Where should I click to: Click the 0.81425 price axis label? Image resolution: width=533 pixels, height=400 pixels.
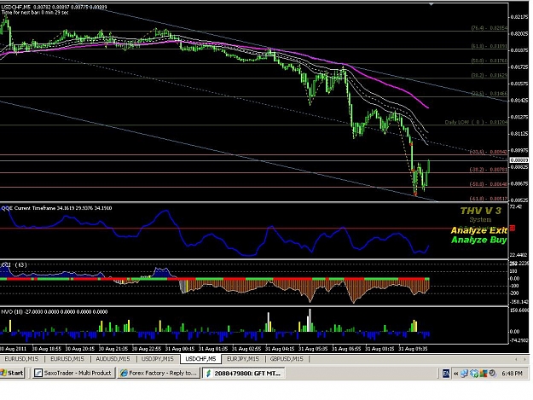pyautogui.click(x=519, y=101)
